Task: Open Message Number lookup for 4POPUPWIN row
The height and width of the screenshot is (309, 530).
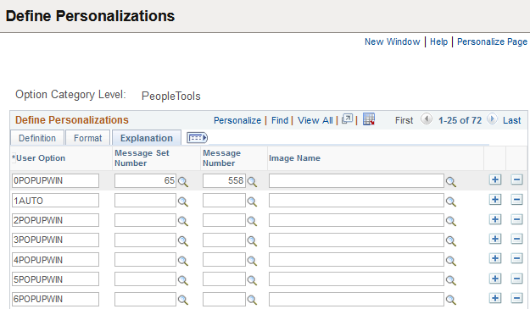Action: click(252, 261)
